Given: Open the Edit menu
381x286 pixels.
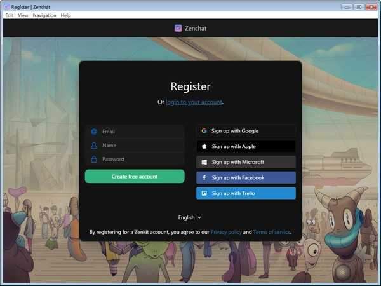Looking at the screenshot, I should coord(10,15).
